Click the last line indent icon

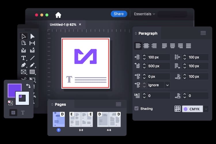coord(177,66)
